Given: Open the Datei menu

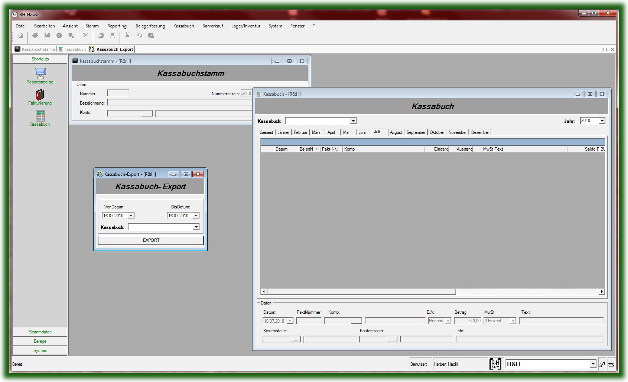Looking at the screenshot, I should click(x=20, y=26).
